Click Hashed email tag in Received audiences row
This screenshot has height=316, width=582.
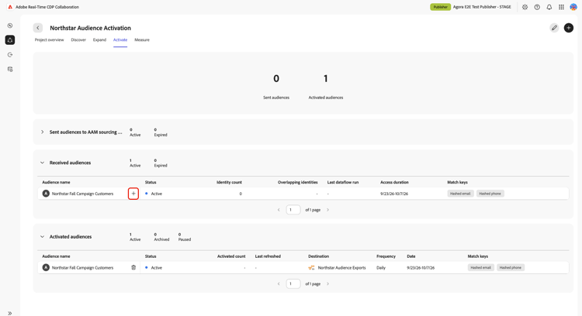(x=460, y=194)
